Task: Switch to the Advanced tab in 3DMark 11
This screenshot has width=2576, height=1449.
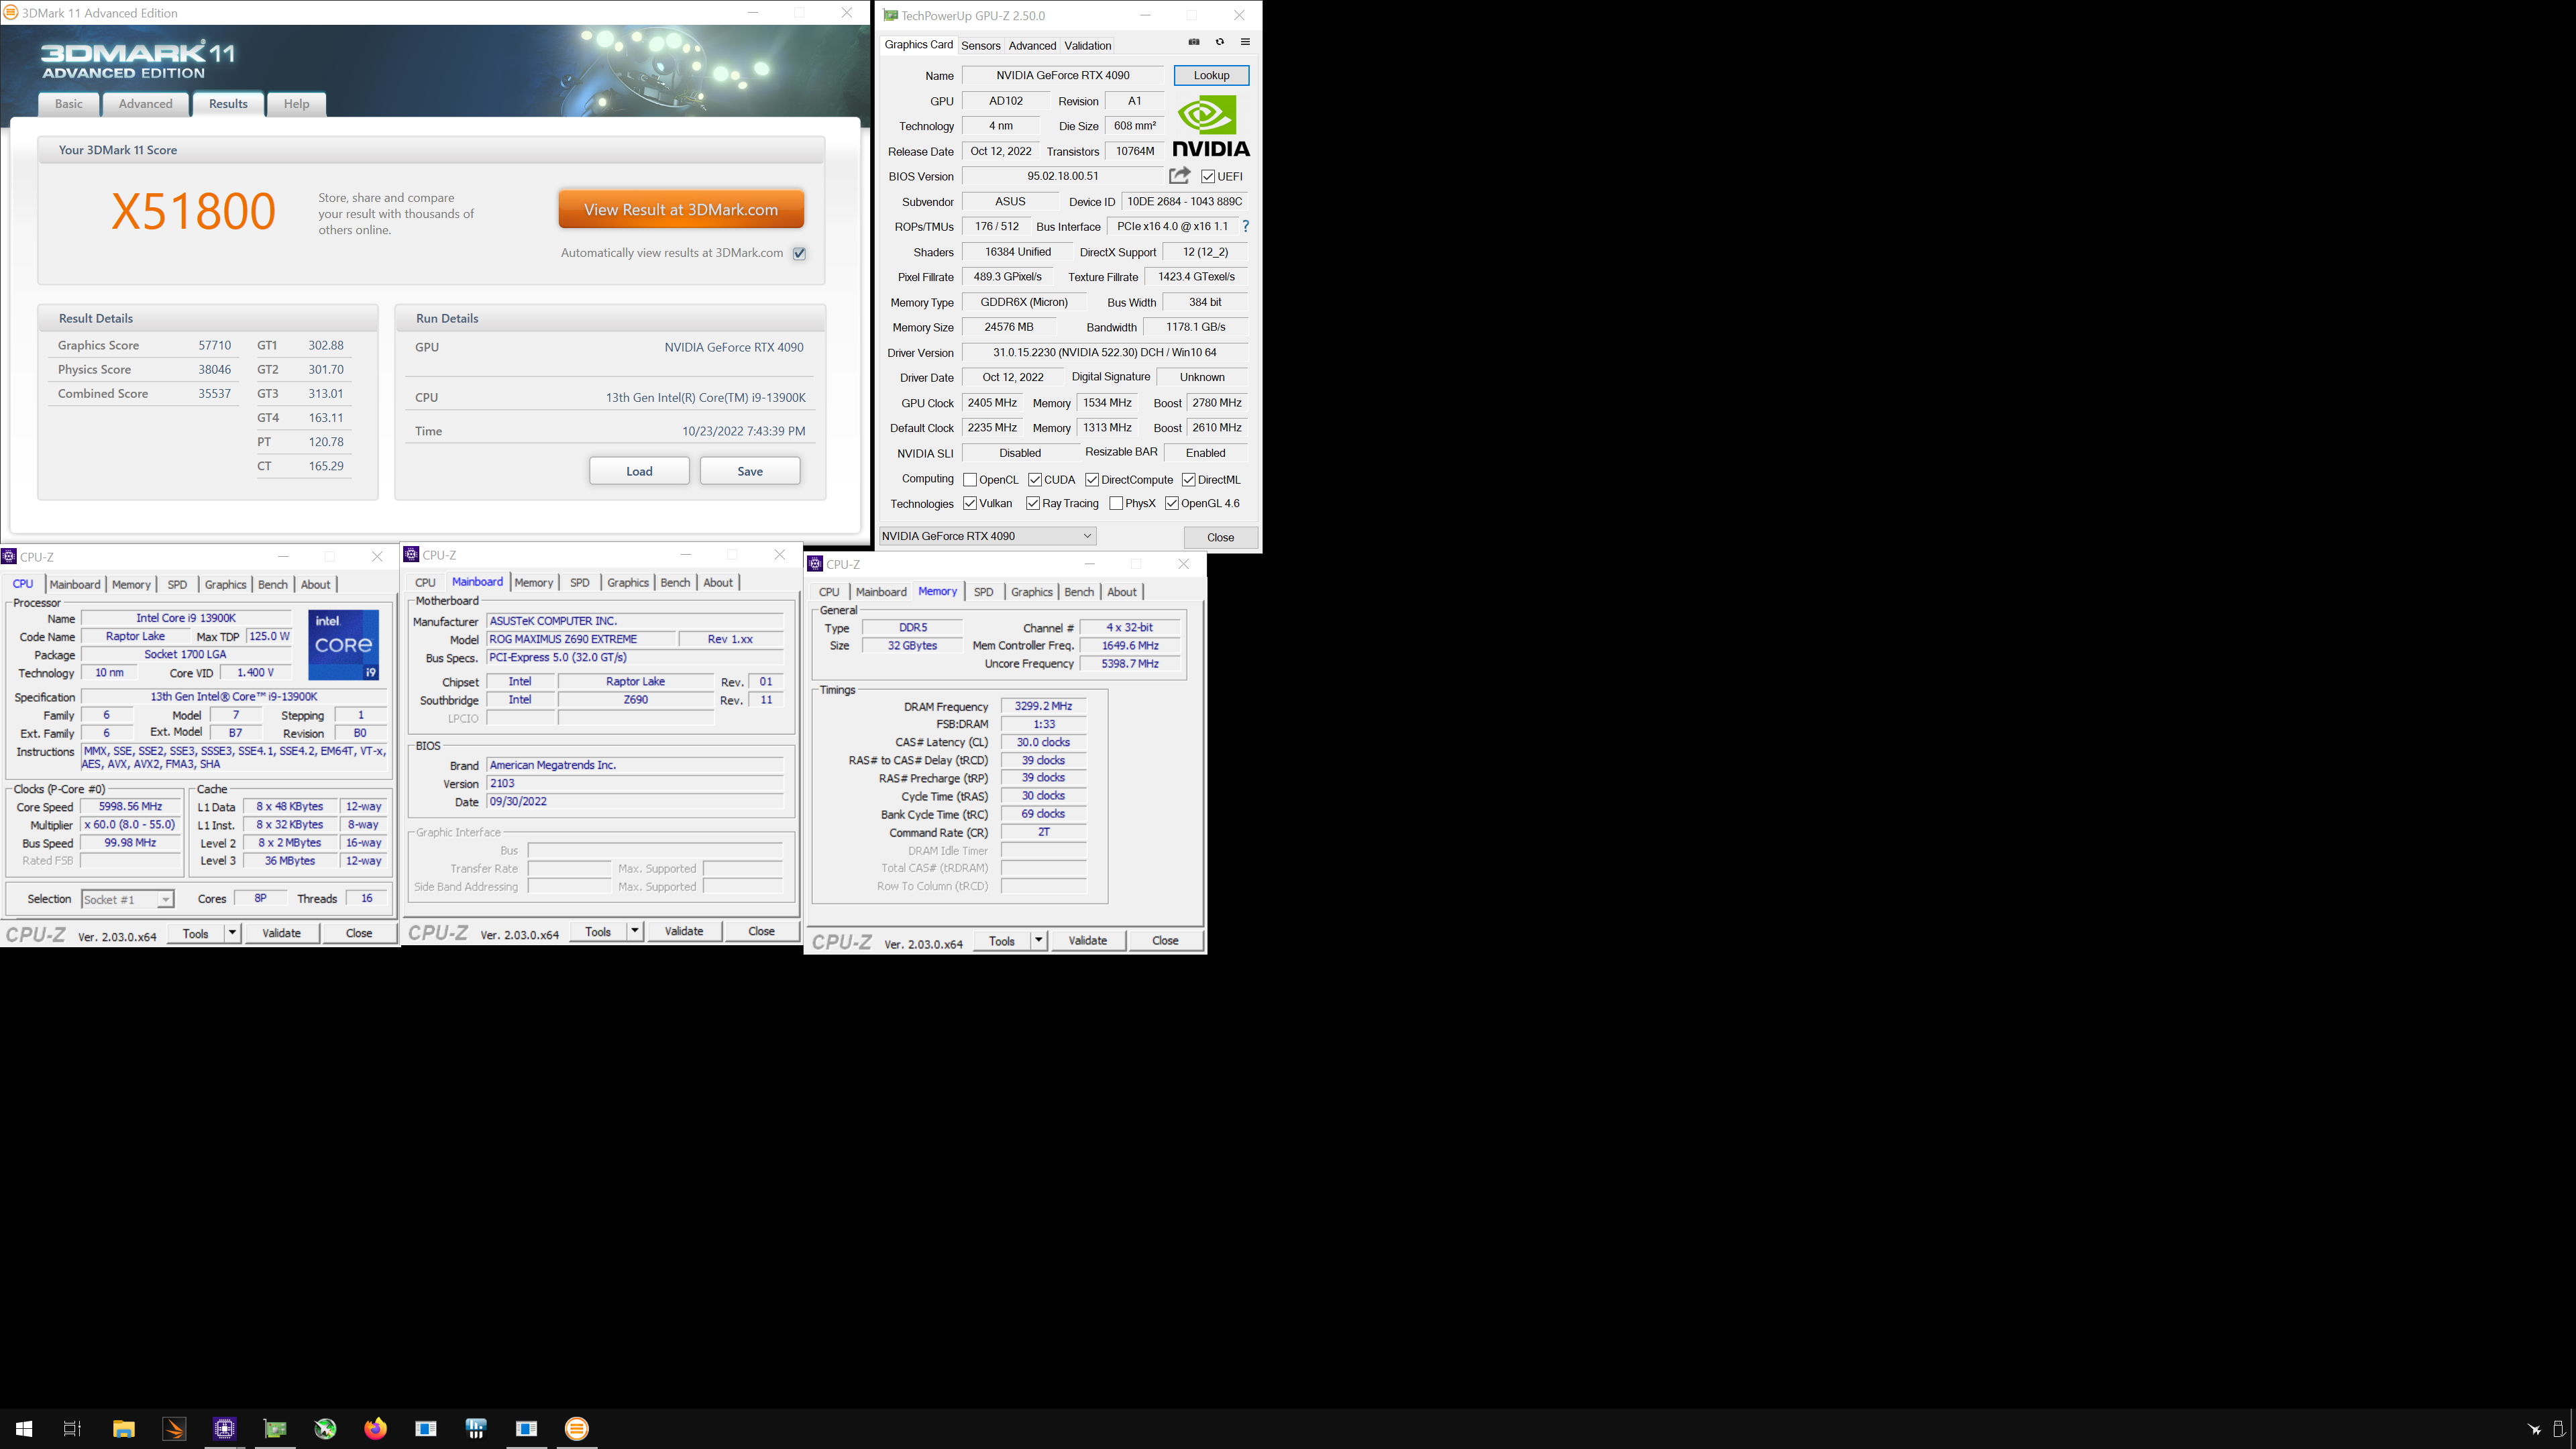Action: coord(146,104)
